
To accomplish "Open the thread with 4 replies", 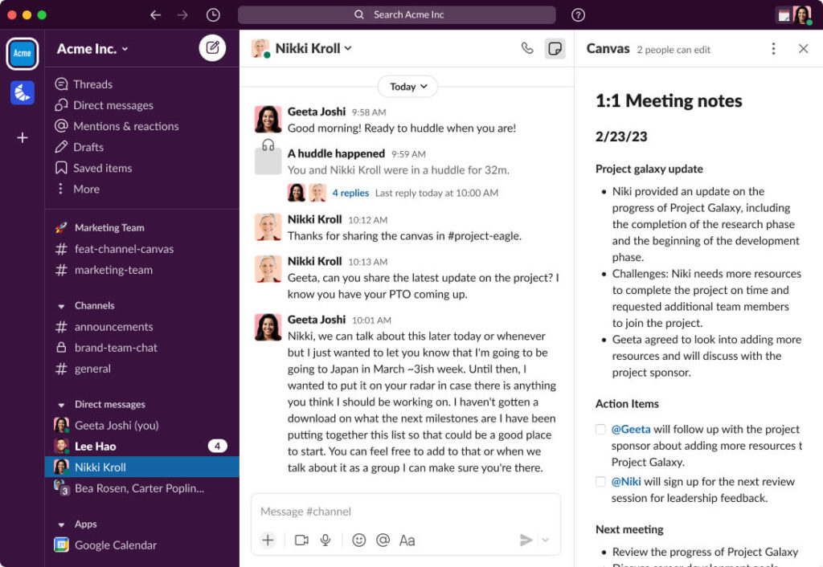I will tap(350, 193).
